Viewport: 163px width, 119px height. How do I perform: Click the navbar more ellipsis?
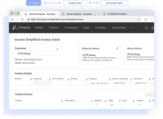click(x=132, y=28)
